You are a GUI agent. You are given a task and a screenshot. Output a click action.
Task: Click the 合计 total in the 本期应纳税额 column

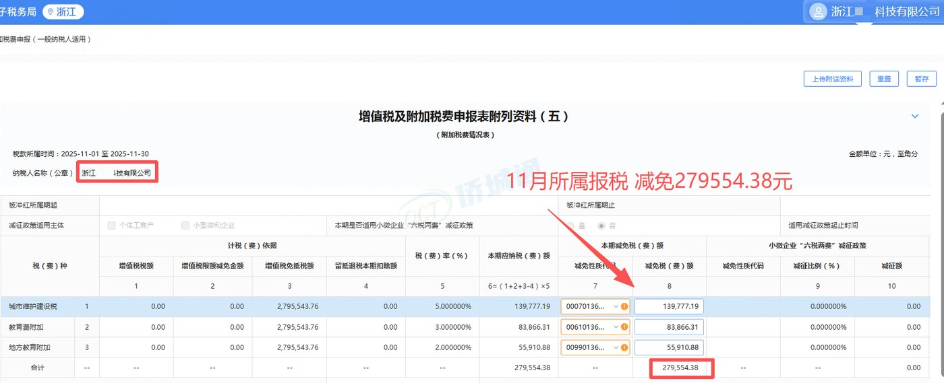(531, 368)
